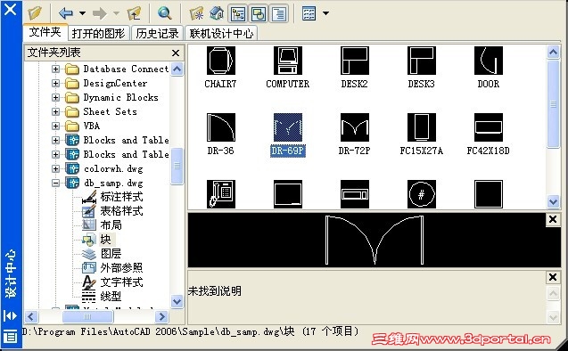The image size is (568, 351).
Task: Expand the Sheet Sets folder
Action: coord(55,111)
